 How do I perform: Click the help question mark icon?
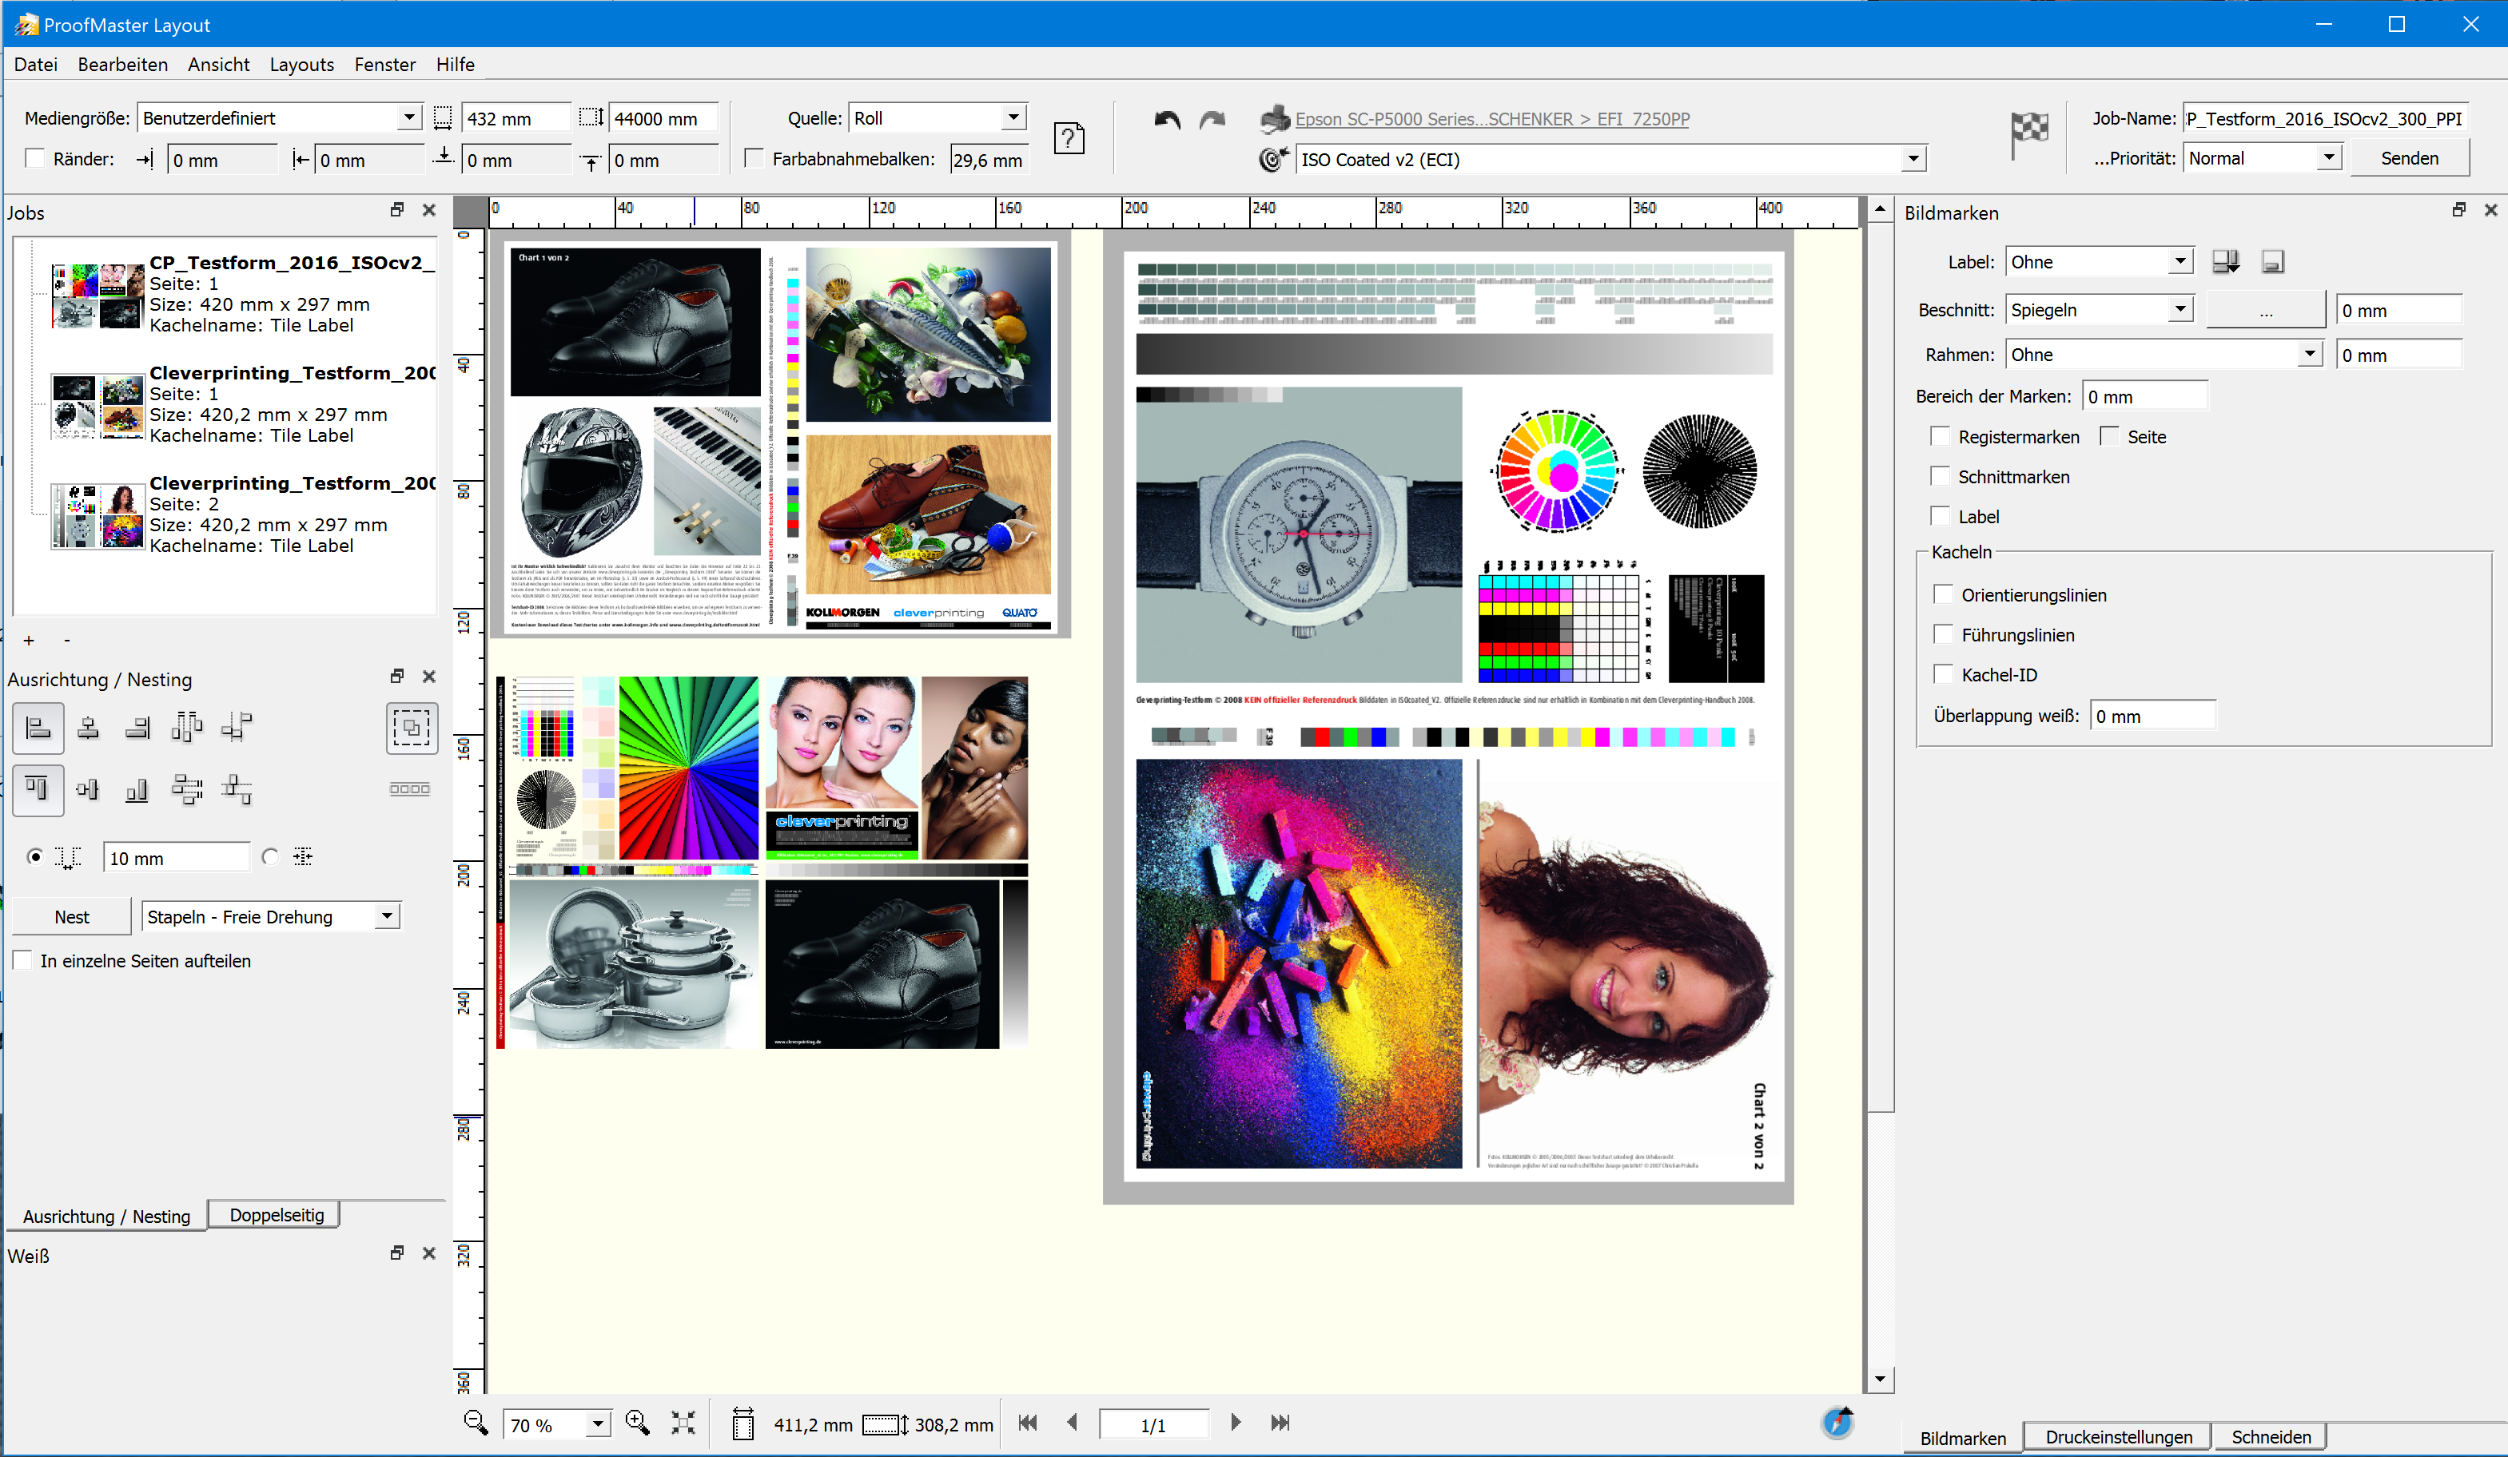(1069, 138)
